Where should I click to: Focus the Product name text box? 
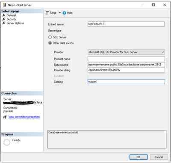click(126, 59)
